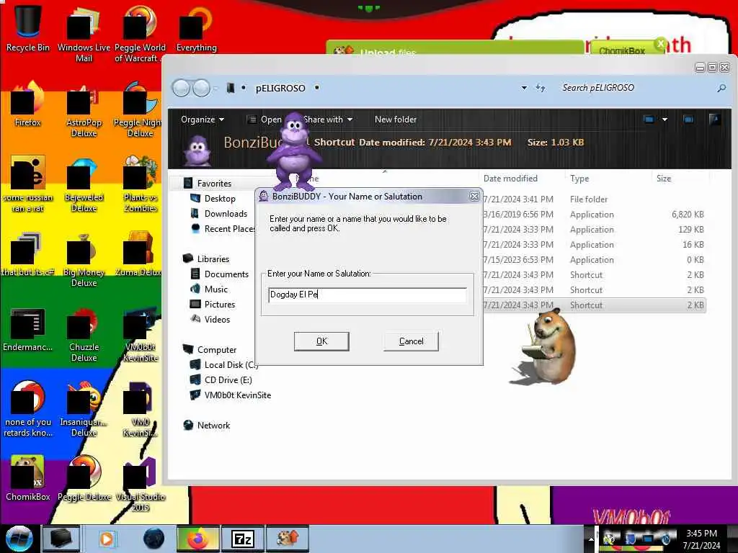This screenshot has height=553, width=738.
Task: Click New folder in Explorer toolbar
Action: (396, 120)
